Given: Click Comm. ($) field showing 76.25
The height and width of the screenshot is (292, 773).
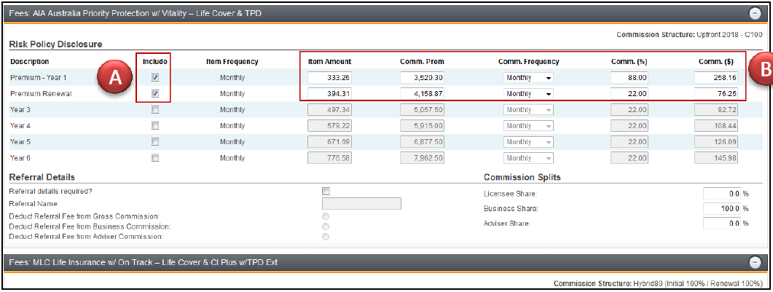Looking at the screenshot, I should (716, 93).
